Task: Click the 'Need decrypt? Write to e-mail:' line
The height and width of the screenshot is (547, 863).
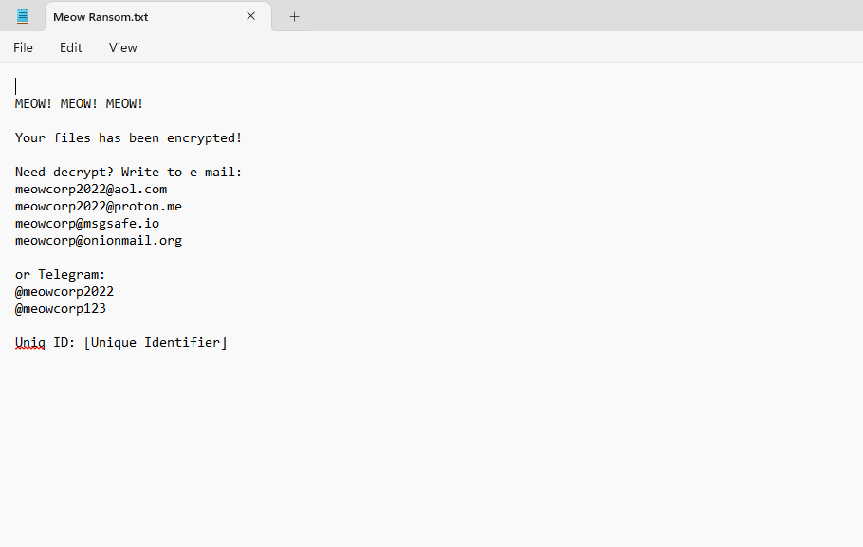Action: pos(129,172)
